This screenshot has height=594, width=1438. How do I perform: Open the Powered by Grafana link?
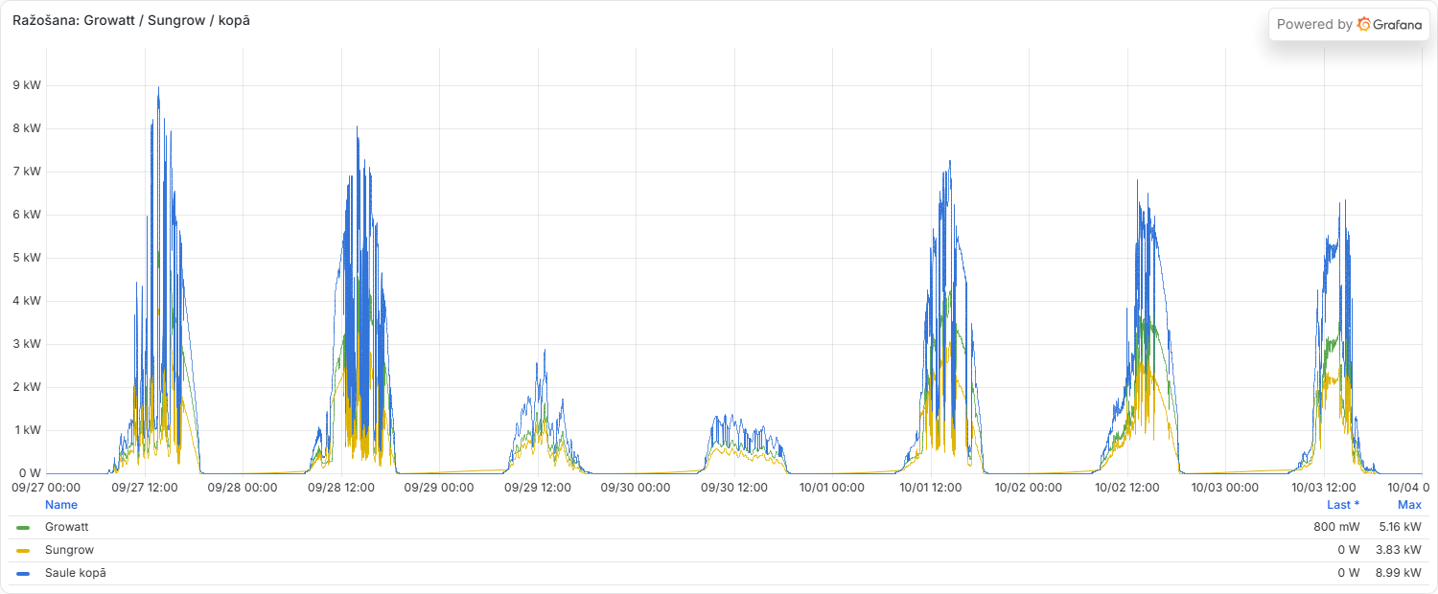click(x=1349, y=25)
